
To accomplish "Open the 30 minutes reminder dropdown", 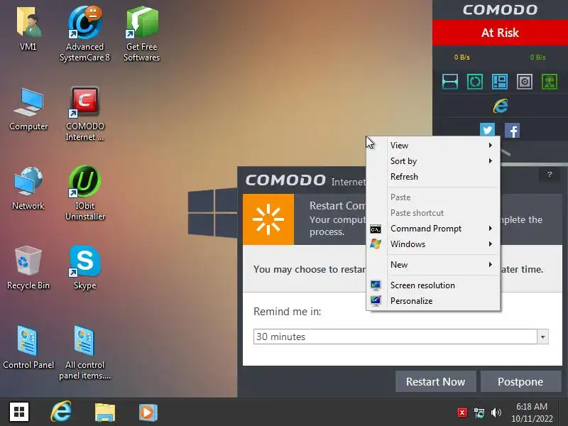I will (x=400, y=337).
